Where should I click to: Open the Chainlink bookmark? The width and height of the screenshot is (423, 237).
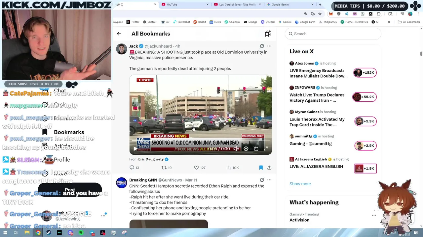pos(232,22)
